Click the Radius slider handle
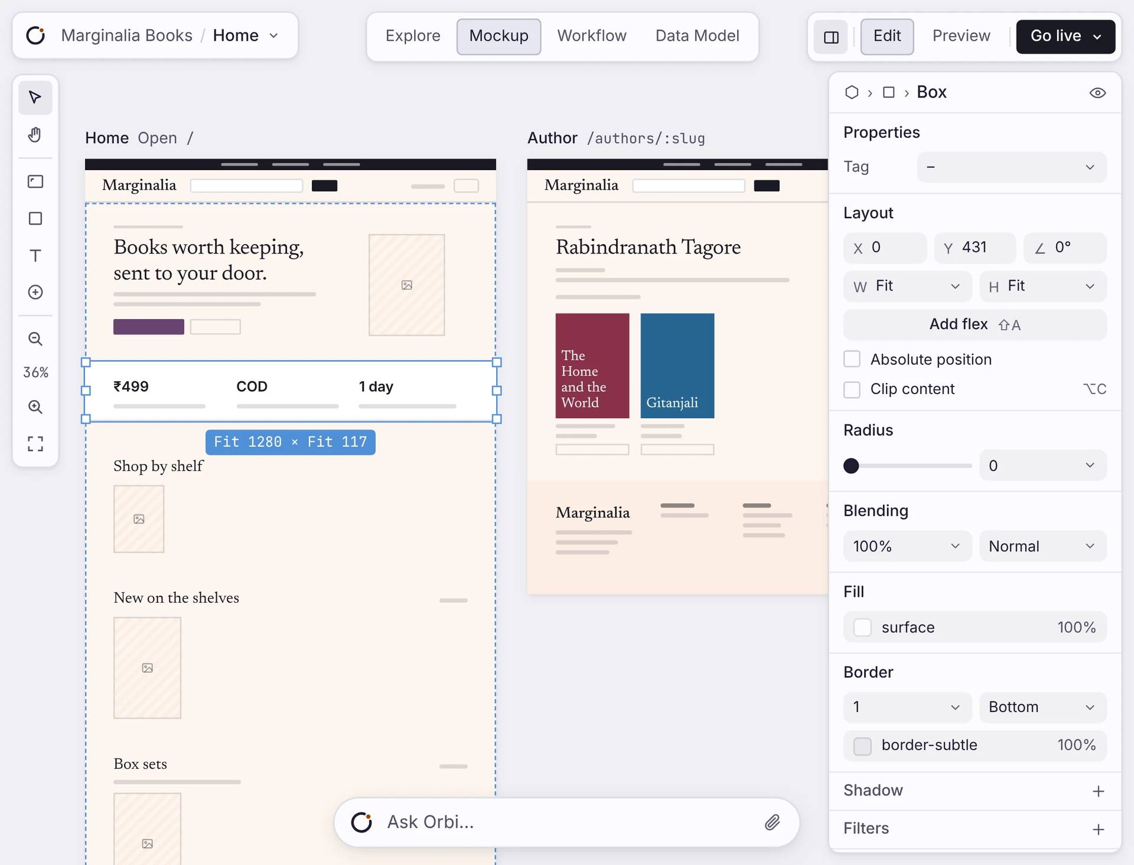The width and height of the screenshot is (1134, 865). [x=851, y=466]
